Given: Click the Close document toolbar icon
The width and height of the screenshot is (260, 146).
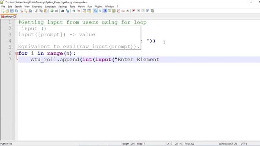Looking at the screenshot, I should [x=21, y=11].
